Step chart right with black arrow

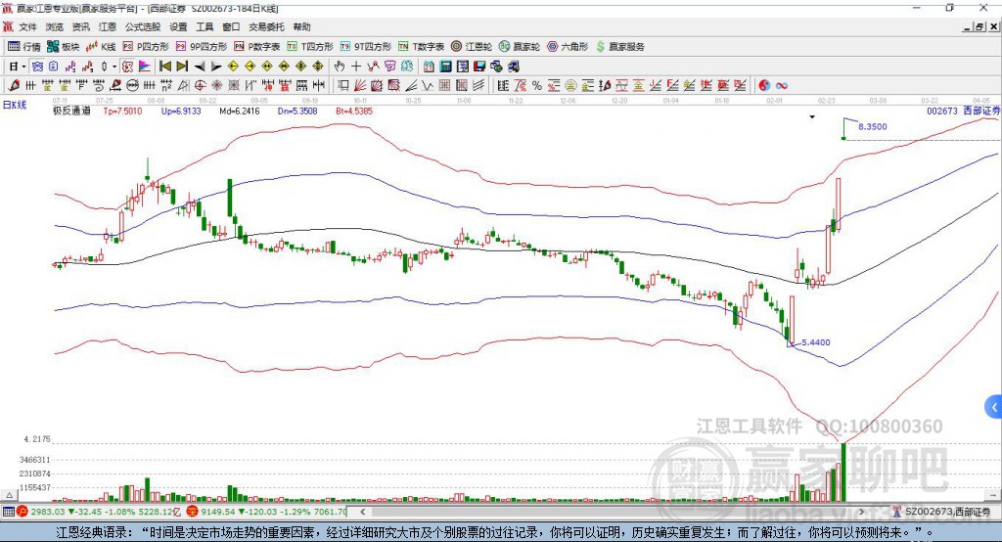click(216, 67)
